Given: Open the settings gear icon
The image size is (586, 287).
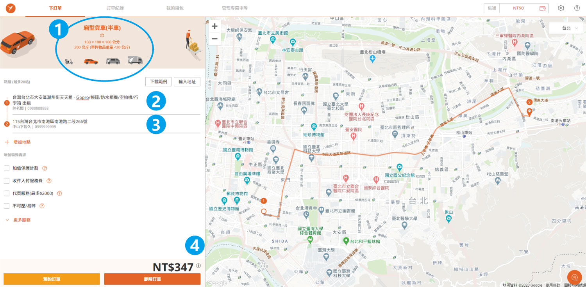Looking at the screenshot, I should 561,8.
